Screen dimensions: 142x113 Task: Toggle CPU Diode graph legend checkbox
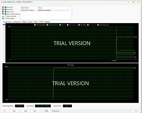68,25
